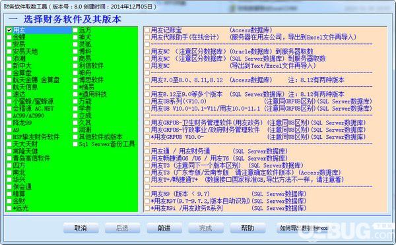Tick the 用友R9 (版本 < 9.7) option

(147, 194)
